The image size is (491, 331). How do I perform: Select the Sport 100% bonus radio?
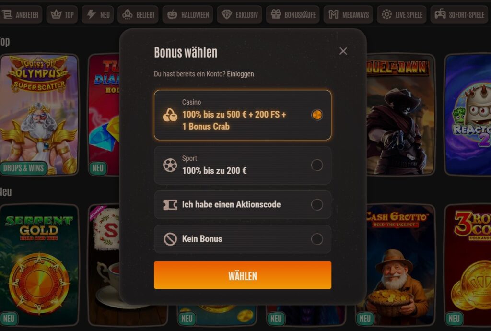[x=317, y=165]
